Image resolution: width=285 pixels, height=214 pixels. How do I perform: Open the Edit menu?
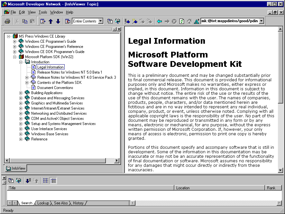[22, 12]
